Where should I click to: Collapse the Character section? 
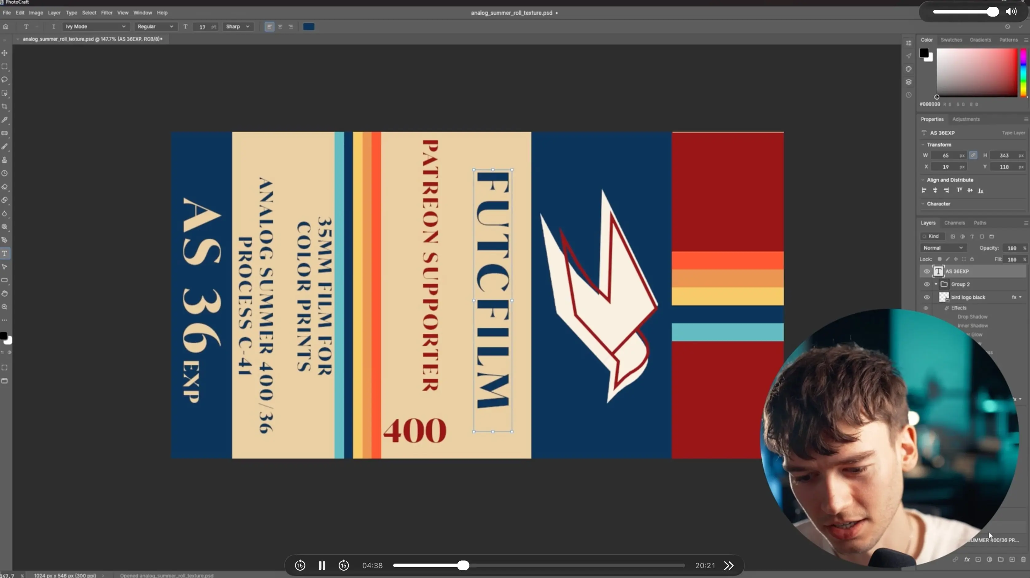923,204
